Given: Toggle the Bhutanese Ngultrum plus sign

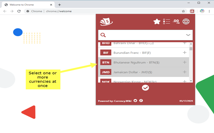Looking at the screenshot, I should pyautogui.click(x=185, y=62).
